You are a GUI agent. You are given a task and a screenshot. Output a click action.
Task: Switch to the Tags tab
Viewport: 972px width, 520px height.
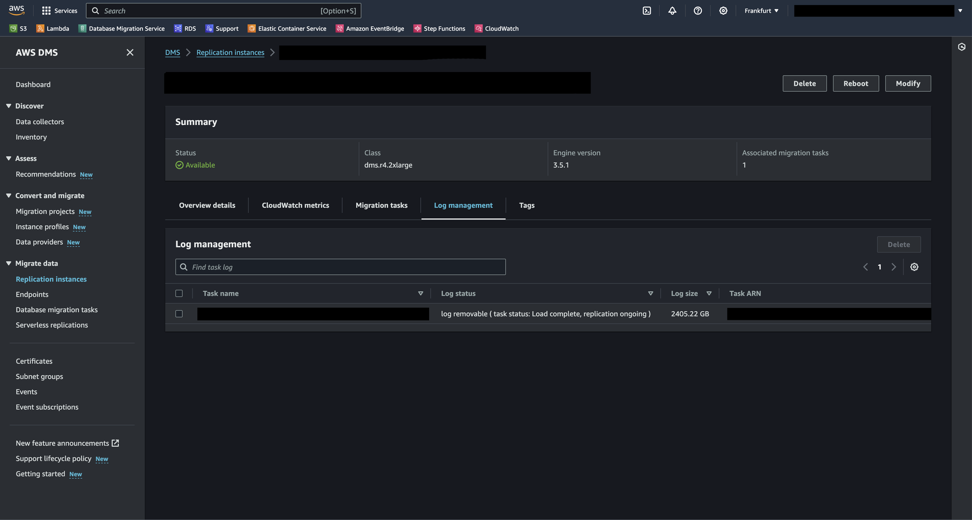click(x=527, y=205)
